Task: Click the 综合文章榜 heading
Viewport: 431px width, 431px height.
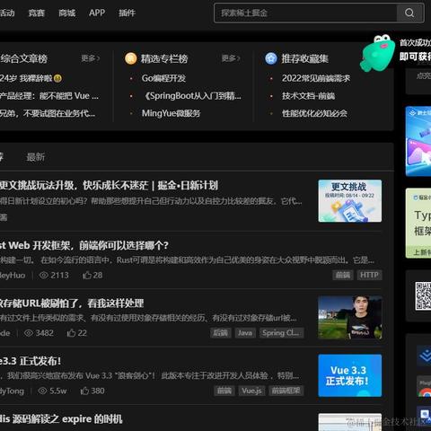Action: (23, 58)
